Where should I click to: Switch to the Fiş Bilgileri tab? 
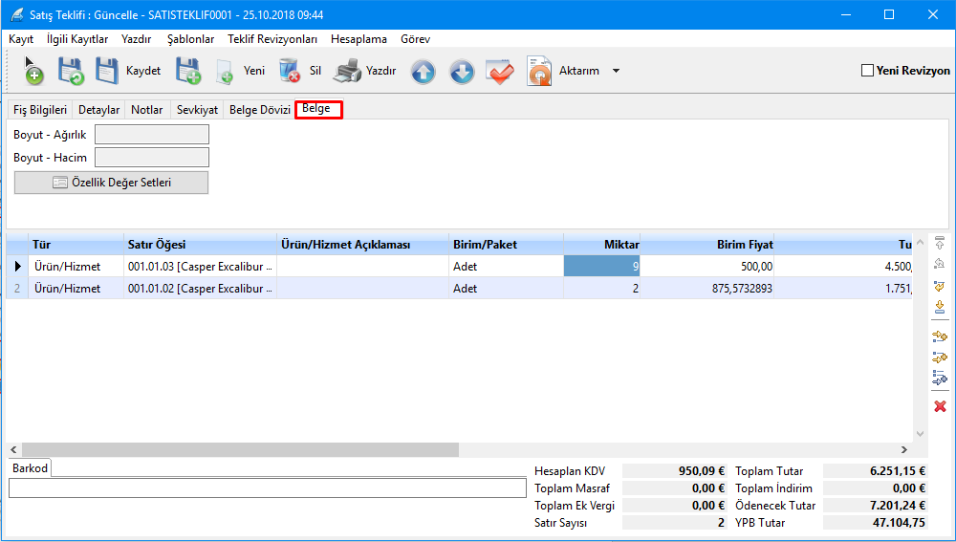pos(40,110)
